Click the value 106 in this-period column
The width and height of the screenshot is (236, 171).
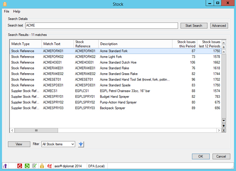click(192, 63)
